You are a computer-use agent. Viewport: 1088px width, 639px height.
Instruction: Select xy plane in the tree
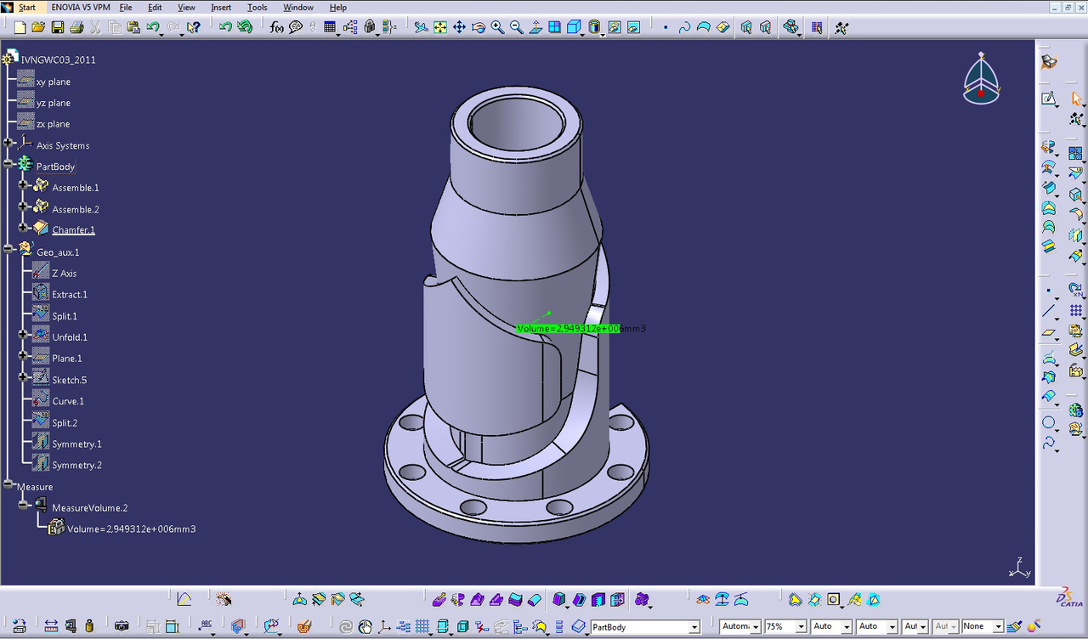[x=54, y=82]
